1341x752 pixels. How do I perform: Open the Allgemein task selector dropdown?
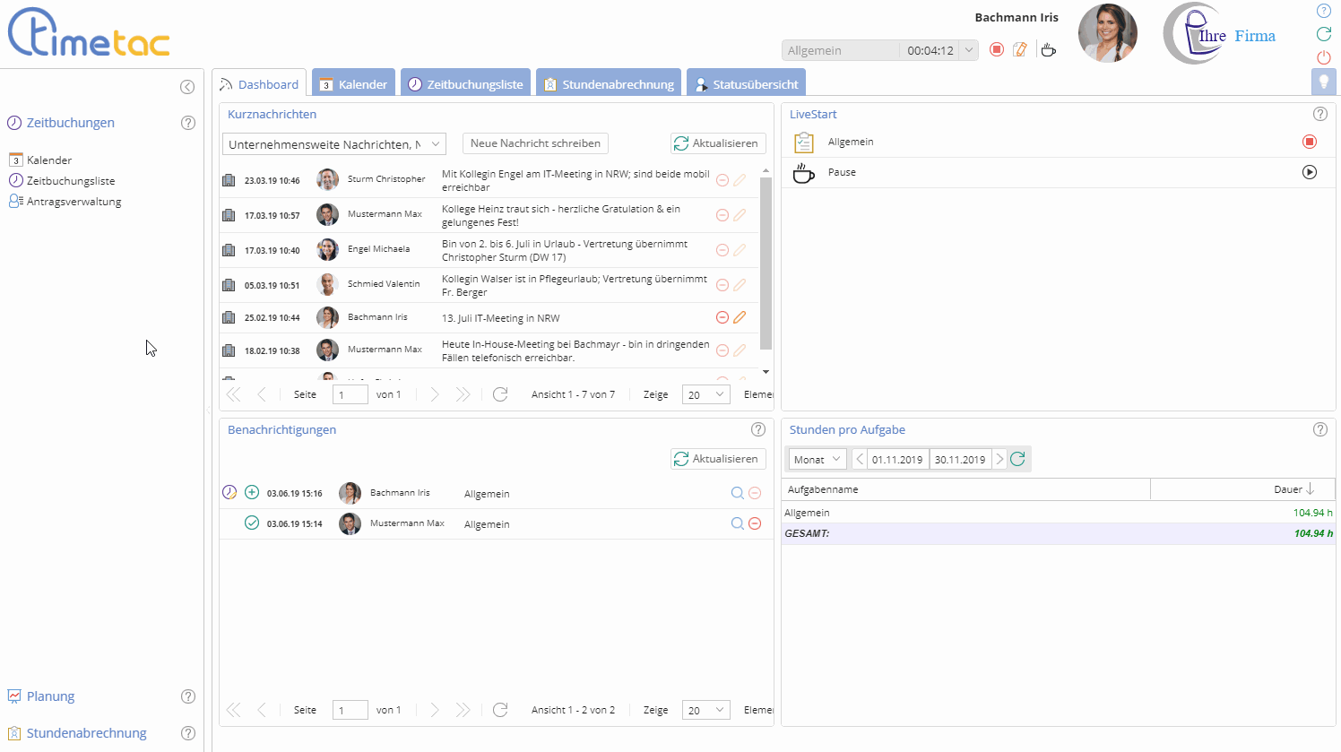pos(968,51)
